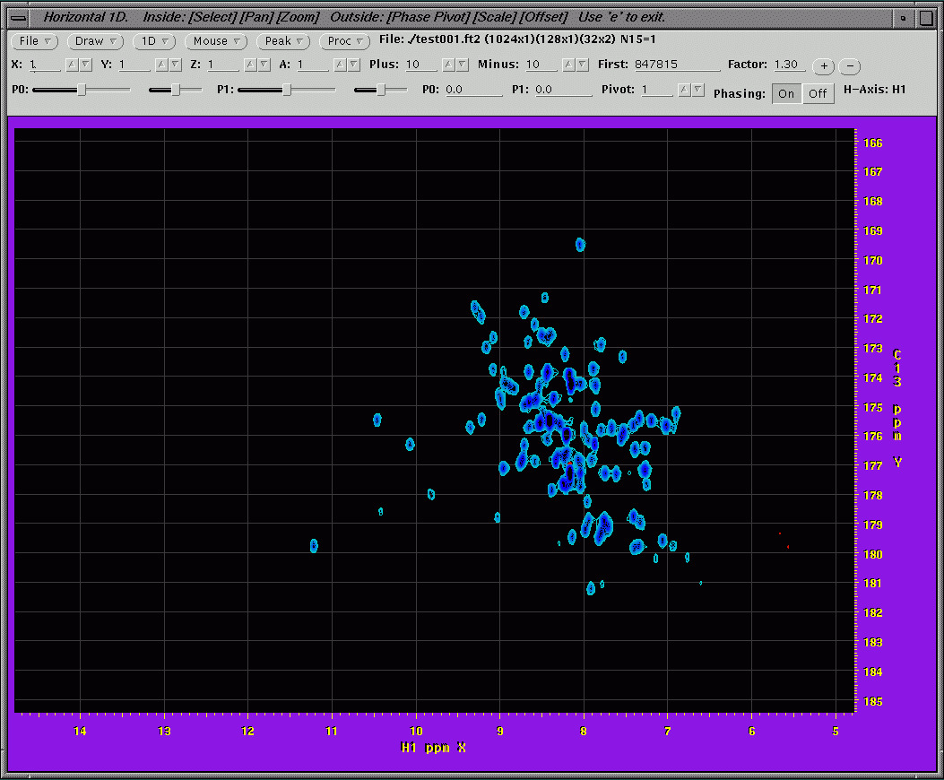
Task: Expand the Draw dropdown menu
Action: (x=95, y=41)
